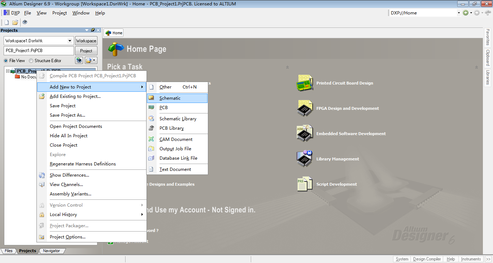Click the Home document tab
493x263 pixels.
tap(114, 33)
